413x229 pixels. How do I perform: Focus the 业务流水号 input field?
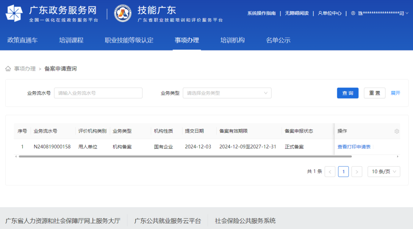[x=98, y=93]
